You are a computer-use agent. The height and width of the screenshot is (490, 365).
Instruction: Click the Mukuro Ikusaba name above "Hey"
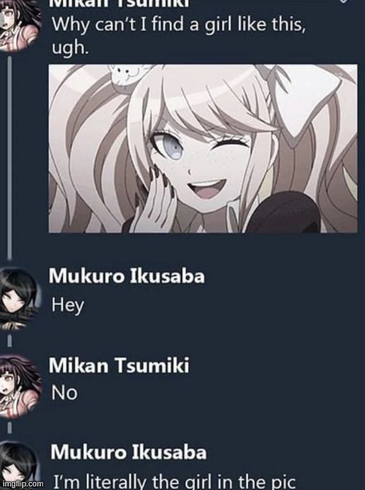(x=127, y=276)
